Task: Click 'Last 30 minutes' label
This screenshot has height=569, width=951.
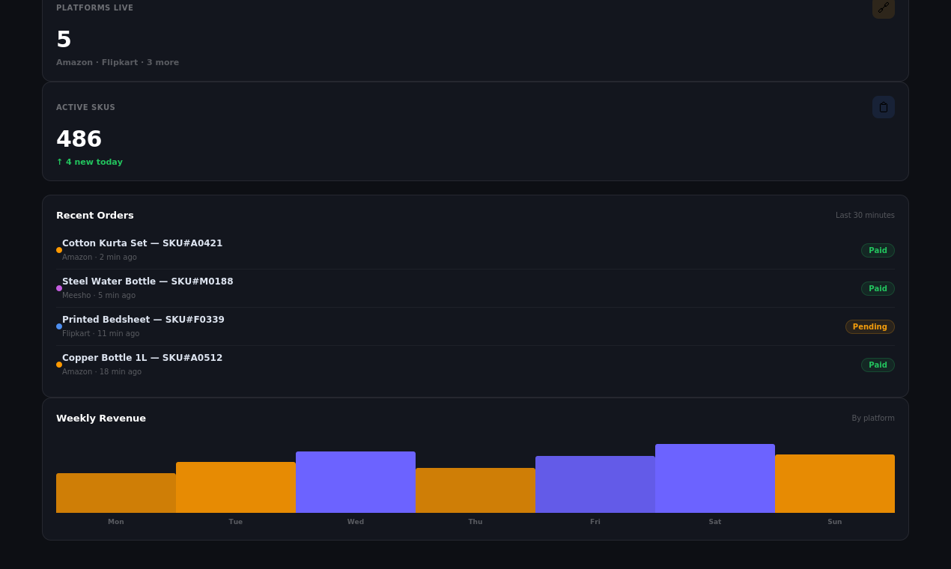Action: pyautogui.click(x=865, y=215)
